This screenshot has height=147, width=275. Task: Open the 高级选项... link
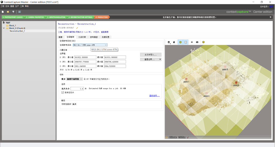click(155, 96)
